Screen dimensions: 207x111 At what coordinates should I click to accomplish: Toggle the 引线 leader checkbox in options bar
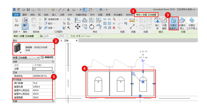point(69,36)
